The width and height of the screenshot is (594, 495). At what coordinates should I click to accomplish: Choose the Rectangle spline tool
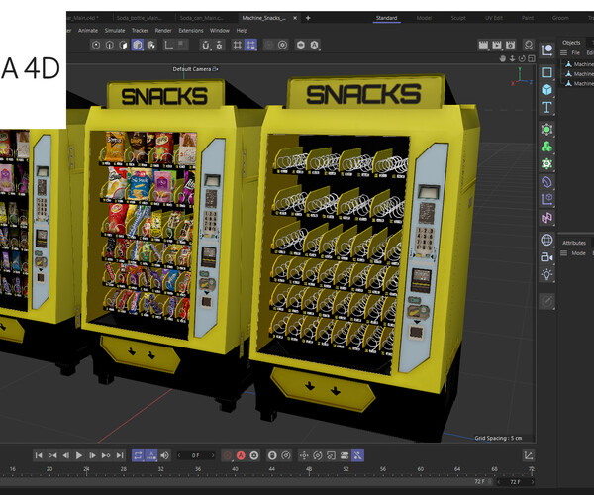click(x=546, y=72)
